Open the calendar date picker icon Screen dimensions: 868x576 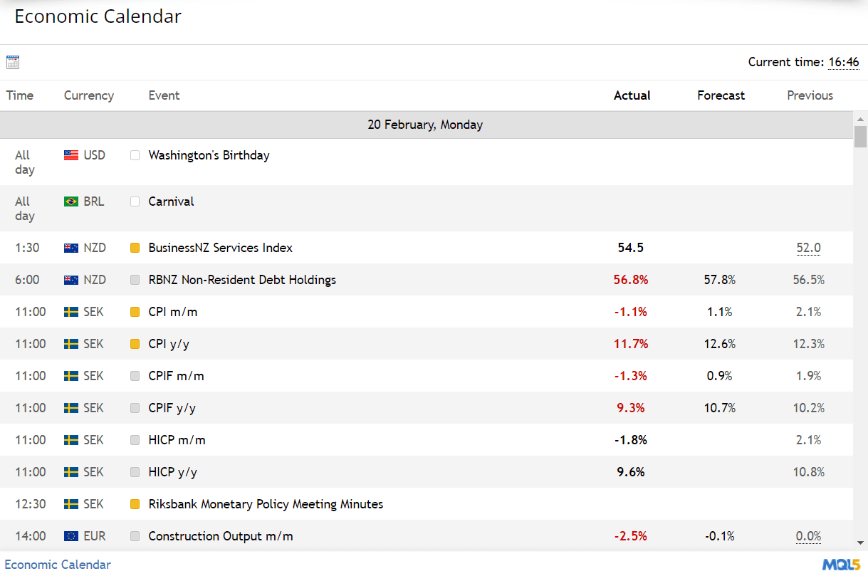(12, 62)
